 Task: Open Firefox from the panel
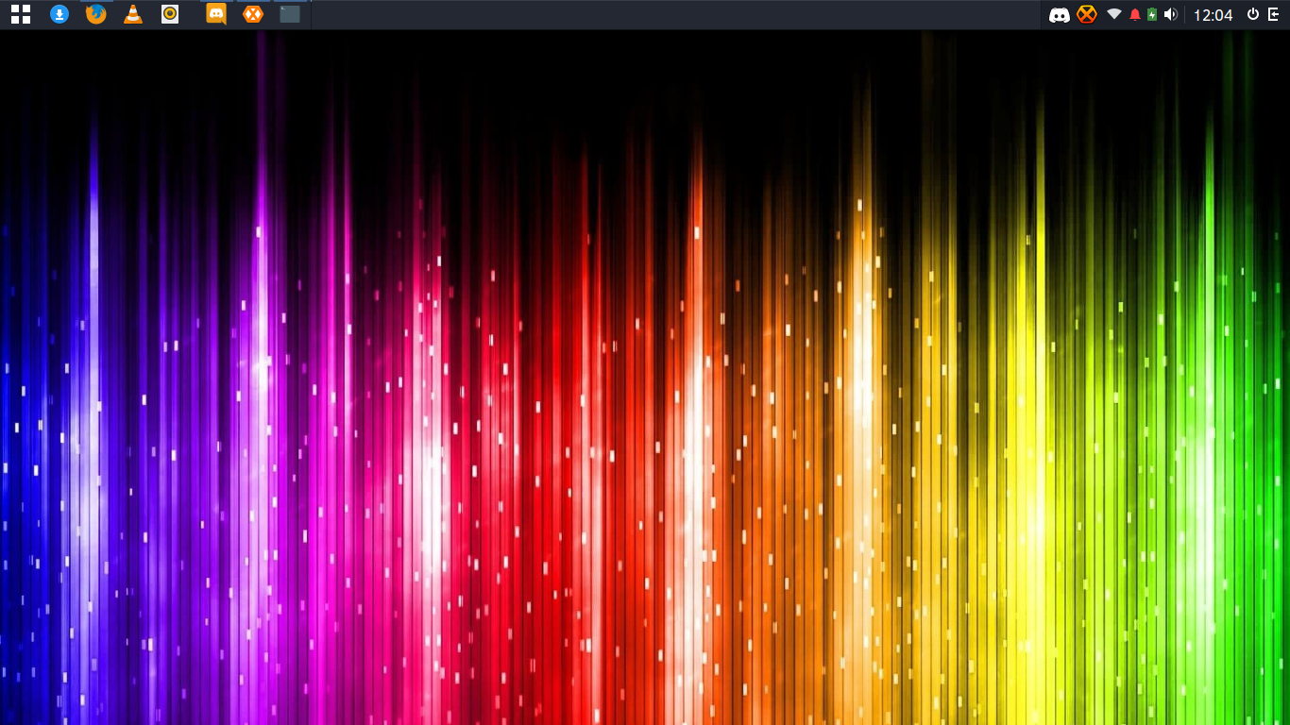(96, 14)
